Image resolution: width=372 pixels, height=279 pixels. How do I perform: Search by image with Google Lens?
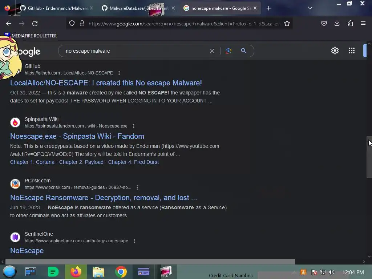click(x=229, y=51)
